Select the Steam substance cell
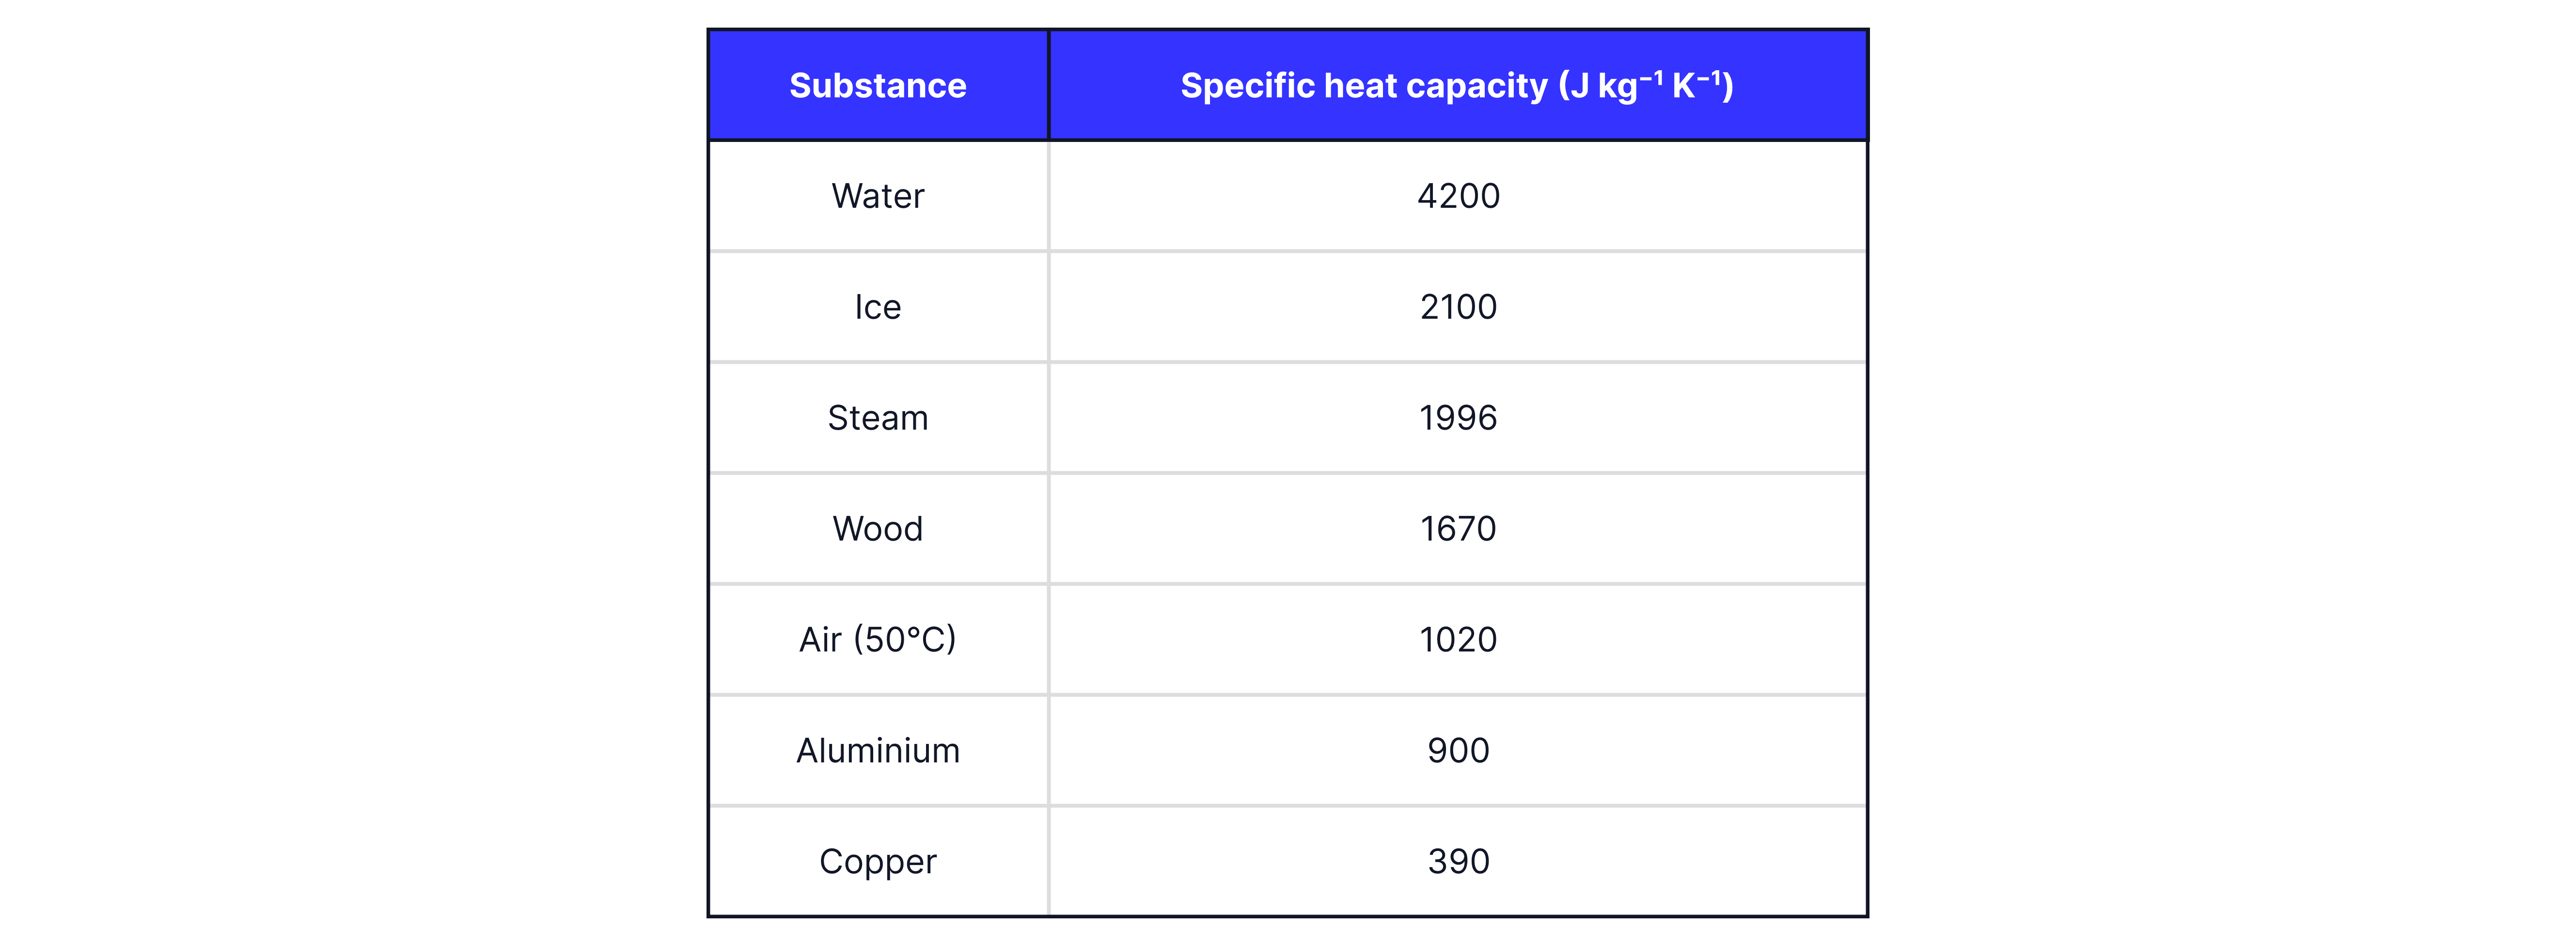The width and height of the screenshot is (2576, 945). click(x=877, y=418)
